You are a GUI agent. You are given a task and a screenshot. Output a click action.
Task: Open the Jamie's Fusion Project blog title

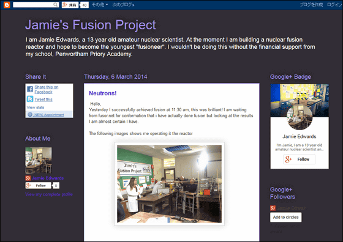click(x=91, y=24)
